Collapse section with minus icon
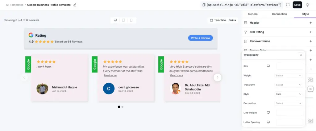This screenshot has width=316, height=131. point(310,69)
